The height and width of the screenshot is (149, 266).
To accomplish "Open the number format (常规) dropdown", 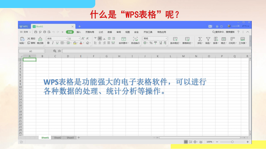I will pyautogui.click(x=166, y=38).
